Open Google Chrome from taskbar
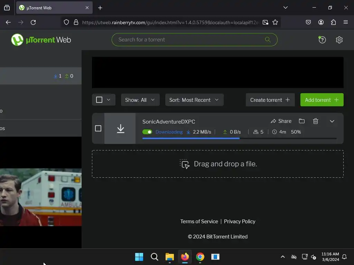The width and height of the screenshot is (354, 265). point(200,257)
